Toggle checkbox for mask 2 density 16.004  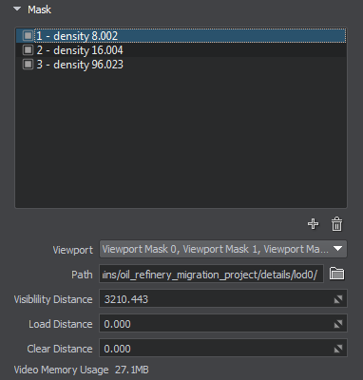(x=28, y=50)
